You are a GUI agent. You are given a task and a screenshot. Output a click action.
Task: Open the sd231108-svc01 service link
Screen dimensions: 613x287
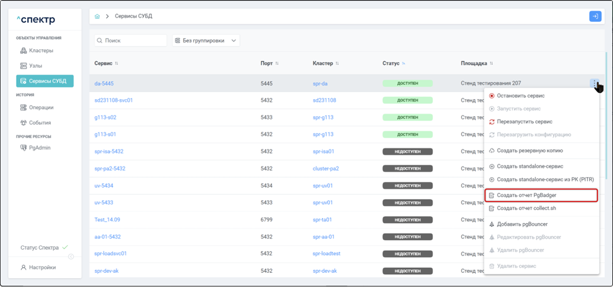click(x=114, y=100)
